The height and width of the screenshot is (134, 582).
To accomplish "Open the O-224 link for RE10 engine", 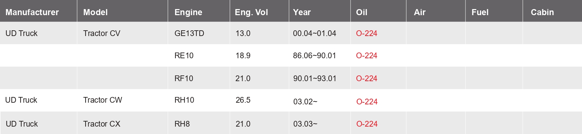I will coord(366,56).
